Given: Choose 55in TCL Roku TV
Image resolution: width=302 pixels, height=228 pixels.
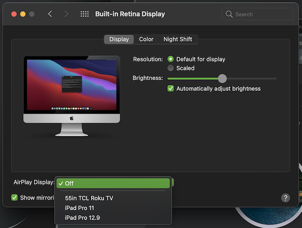Looking at the screenshot, I should 113,198.
